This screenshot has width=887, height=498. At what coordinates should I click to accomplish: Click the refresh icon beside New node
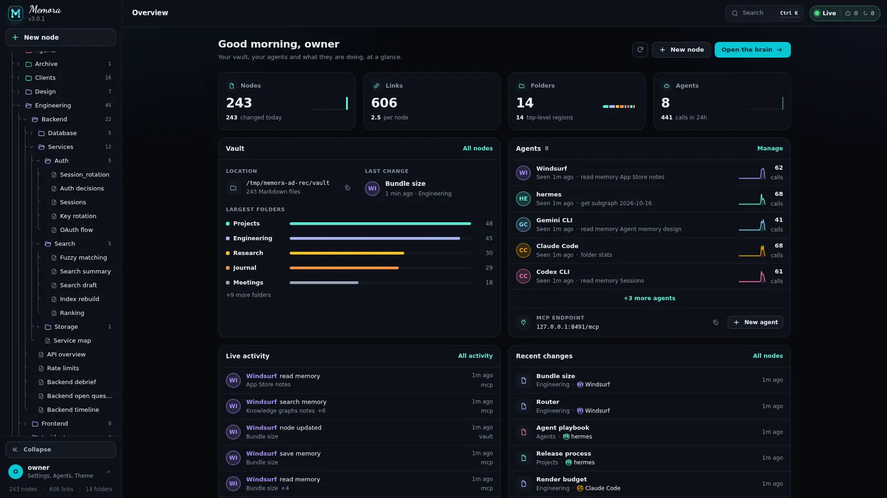[x=640, y=50]
